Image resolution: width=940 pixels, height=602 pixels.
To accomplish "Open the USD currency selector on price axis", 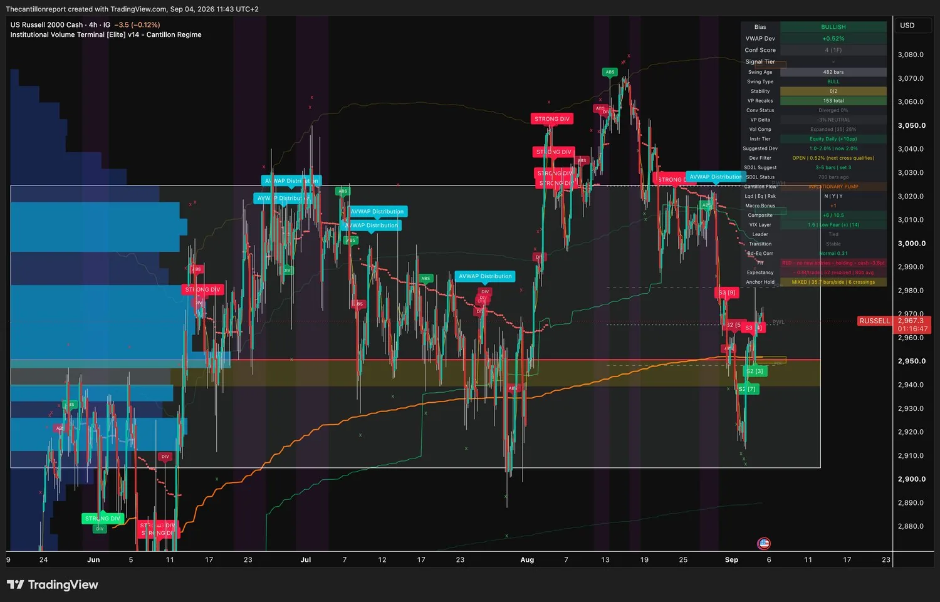I will point(907,26).
